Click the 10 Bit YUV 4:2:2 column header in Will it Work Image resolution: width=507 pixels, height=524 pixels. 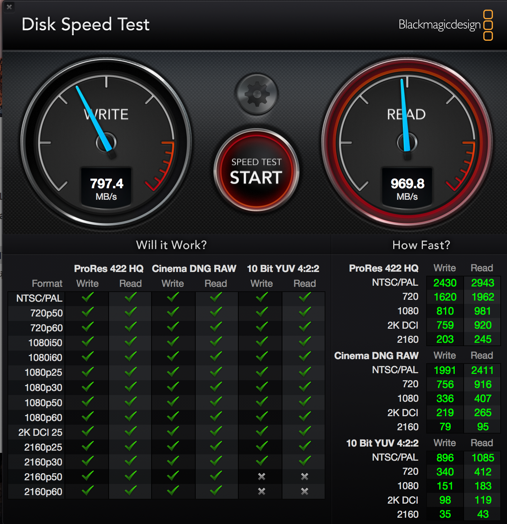click(x=283, y=269)
